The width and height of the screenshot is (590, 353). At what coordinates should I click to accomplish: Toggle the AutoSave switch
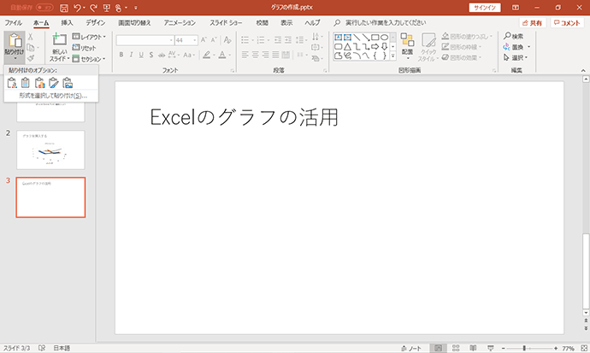click(x=44, y=8)
